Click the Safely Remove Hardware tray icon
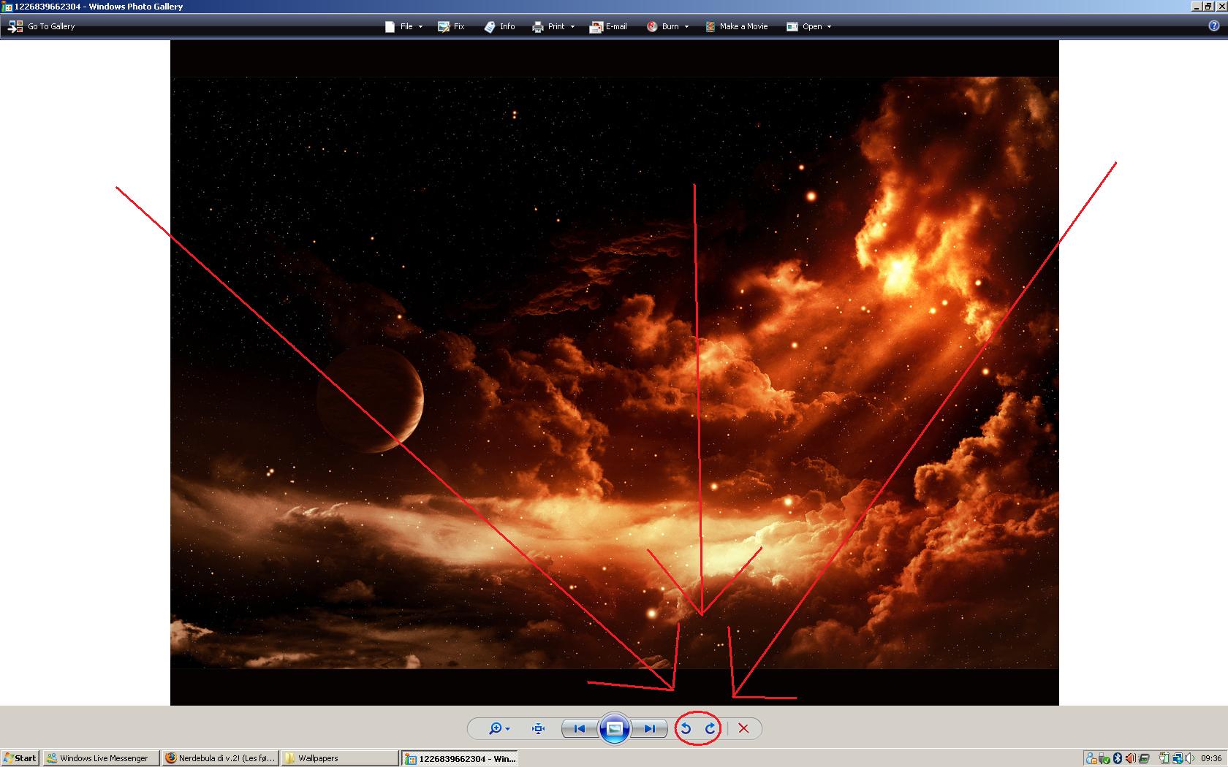Viewport: 1228px width, 767px height. 1104,758
